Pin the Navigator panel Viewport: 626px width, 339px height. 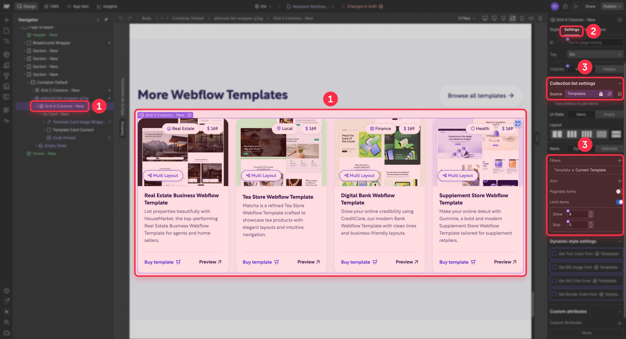[x=106, y=20]
